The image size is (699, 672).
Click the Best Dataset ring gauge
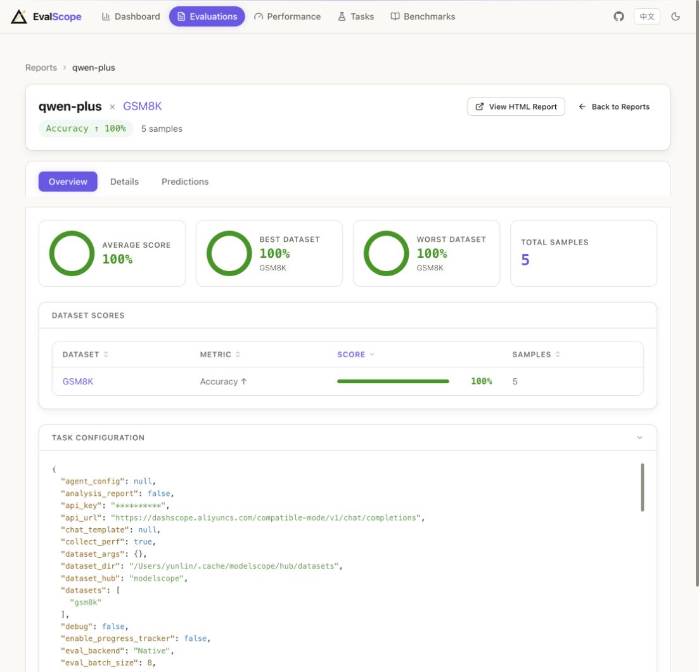[x=229, y=253]
